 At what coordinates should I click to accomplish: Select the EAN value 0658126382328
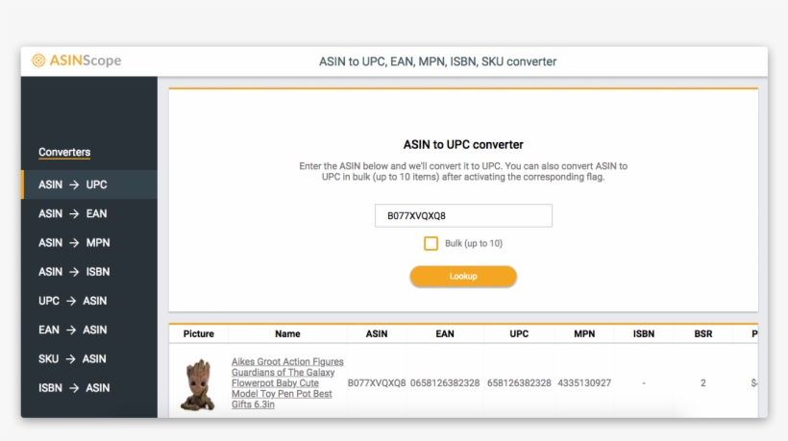[445, 383]
